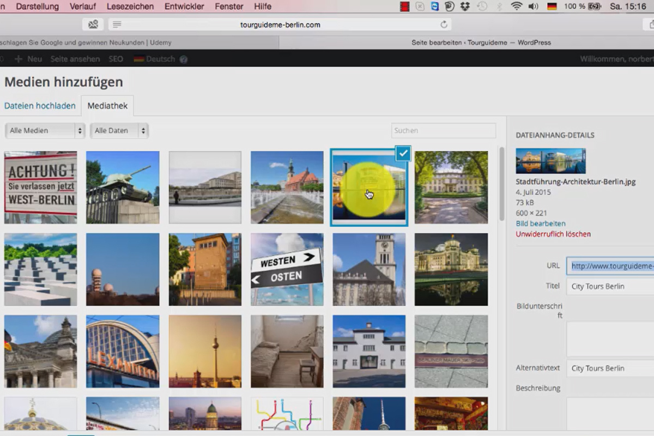
Task: Expand the Alle Medien filter dropdown
Action: 45,131
